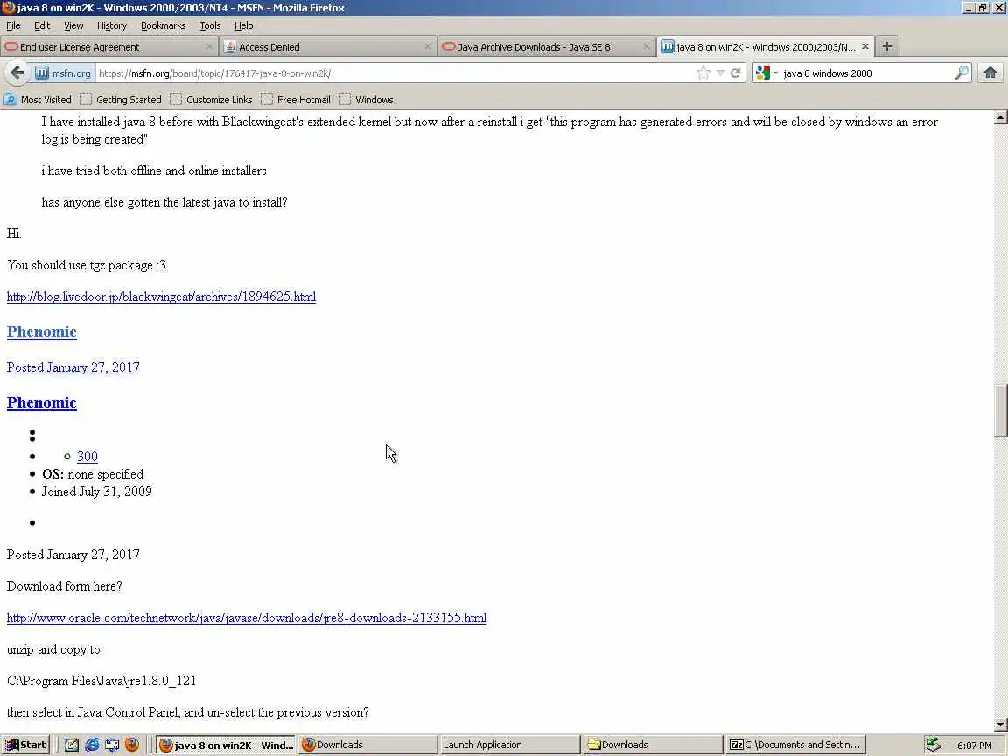Open the Most Visited bookmarks folder
The width and height of the screenshot is (1008, 756).
(38, 100)
